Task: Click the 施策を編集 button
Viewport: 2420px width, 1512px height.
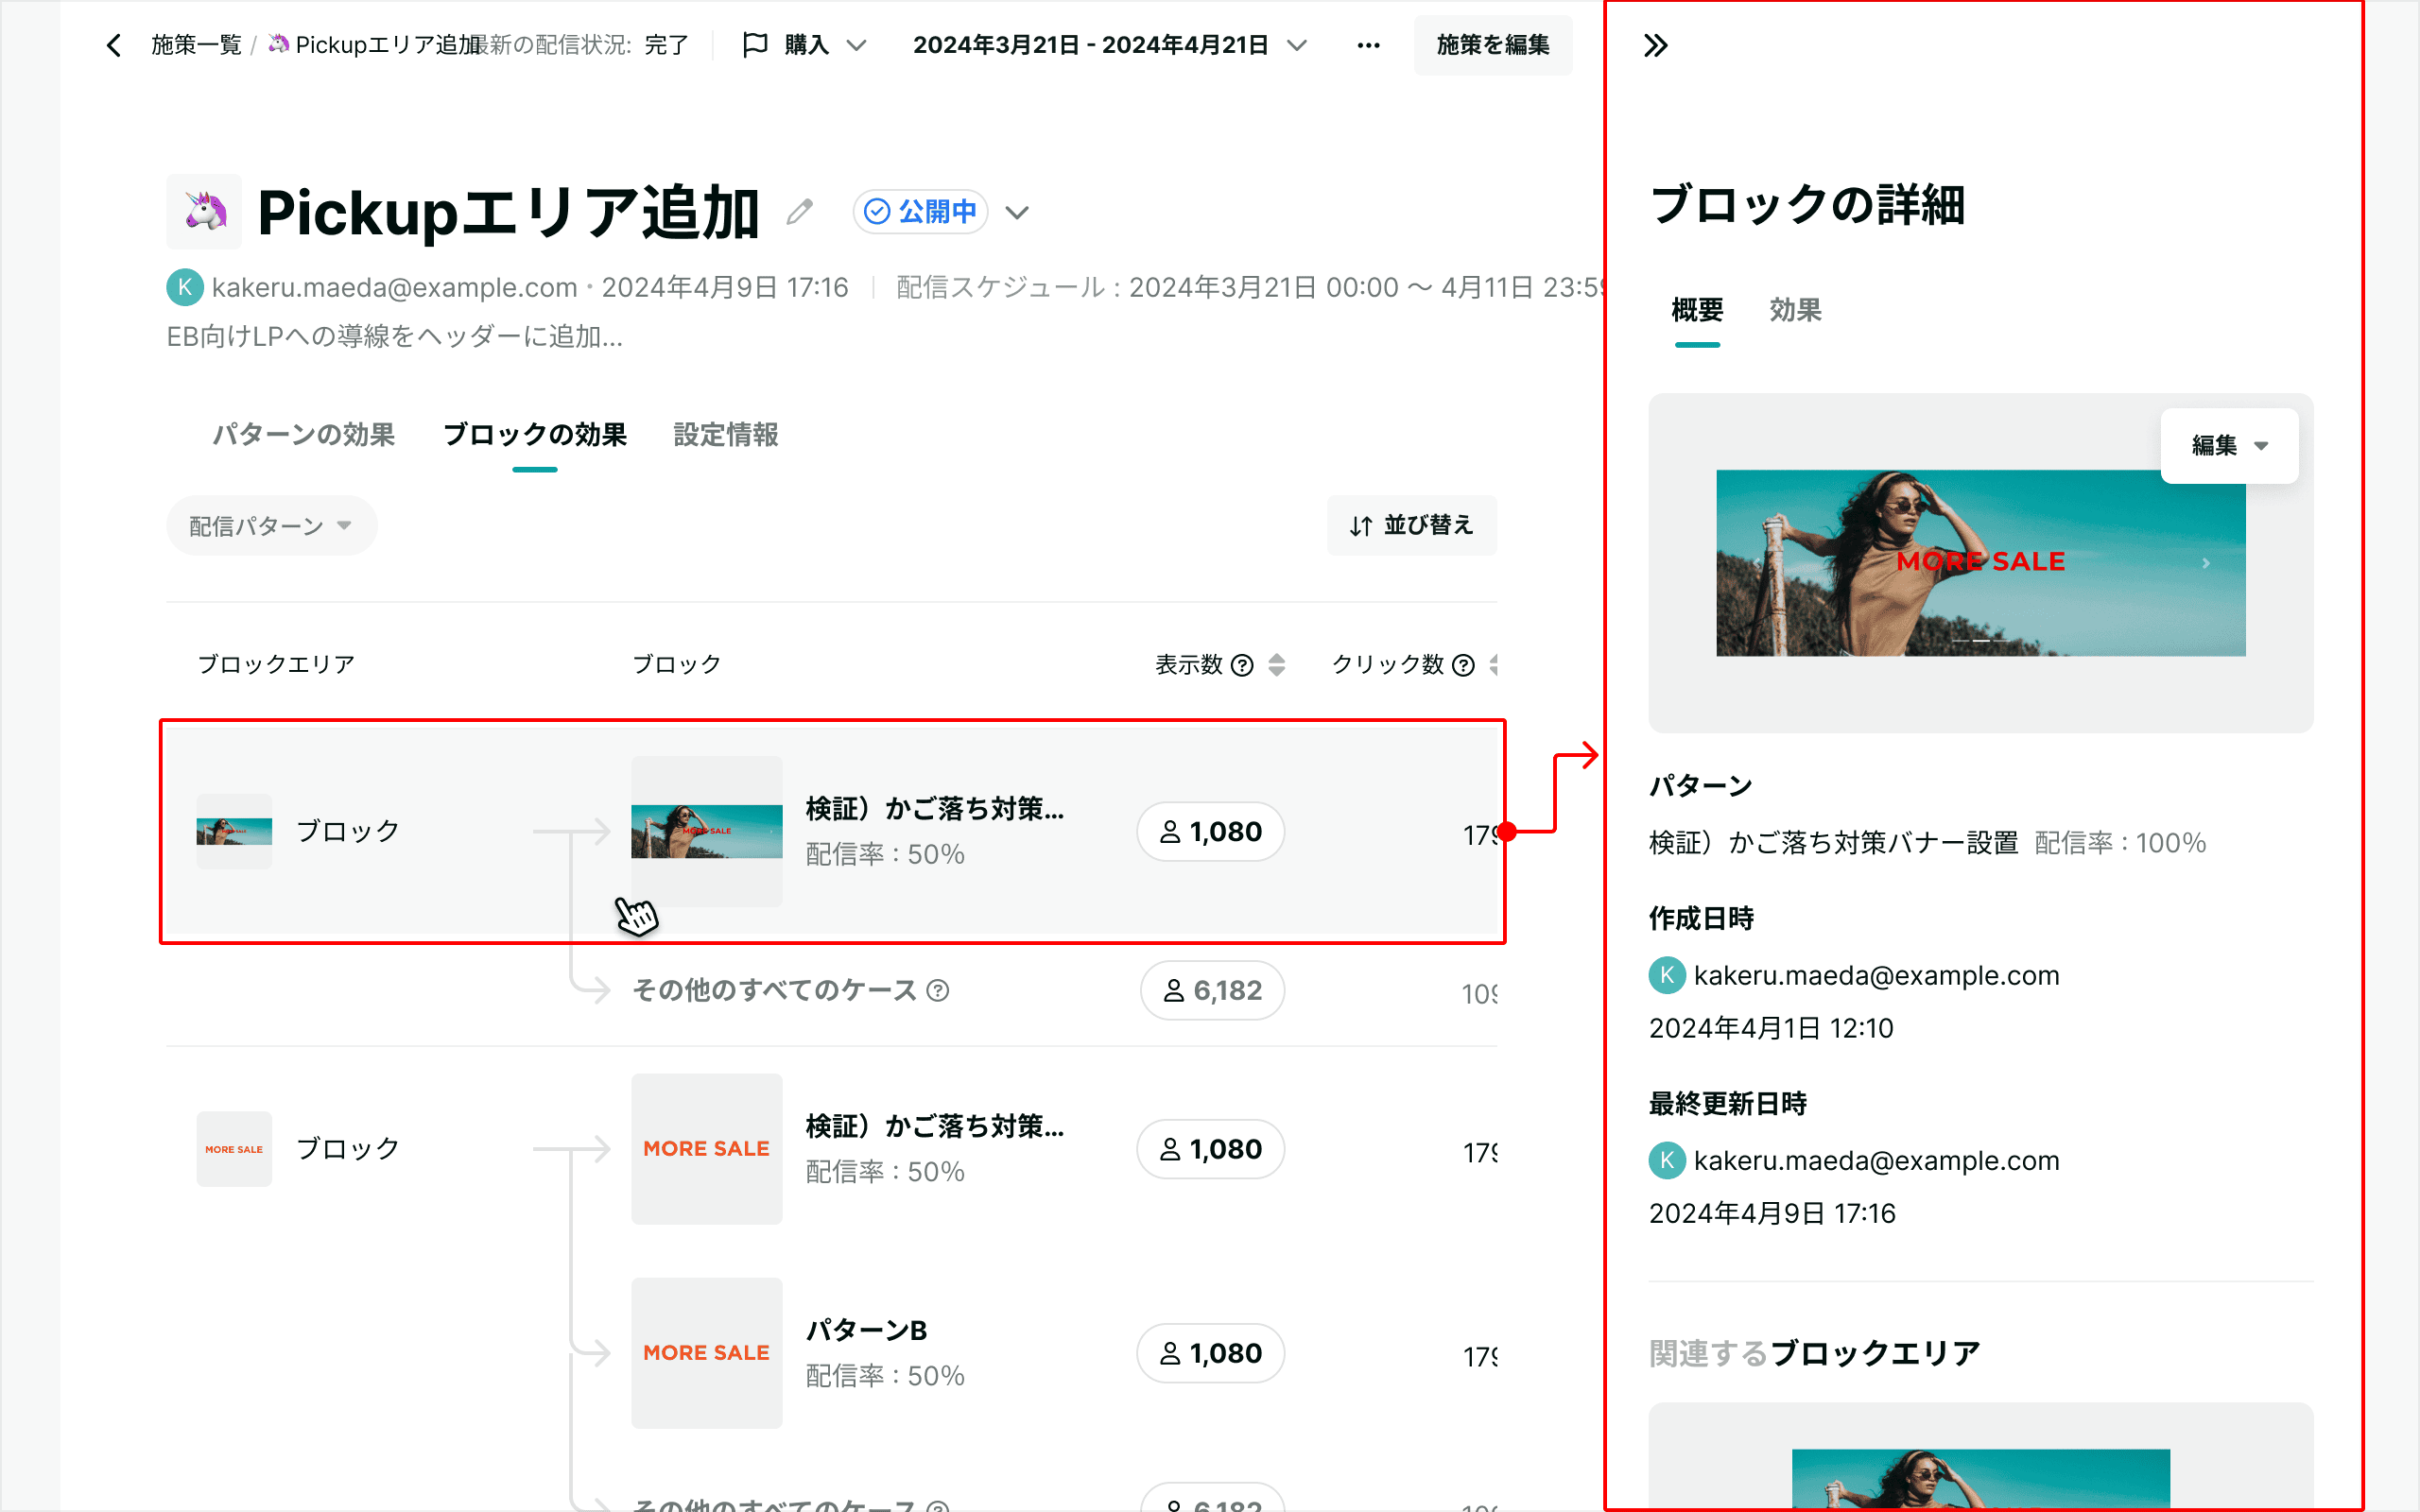Action: coord(1493,45)
